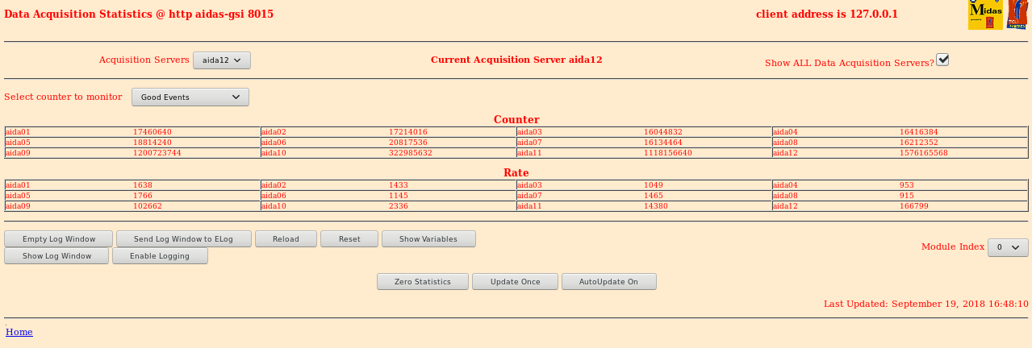Select counter value 16212352 for aida08
1032x348 pixels.
(x=919, y=143)
